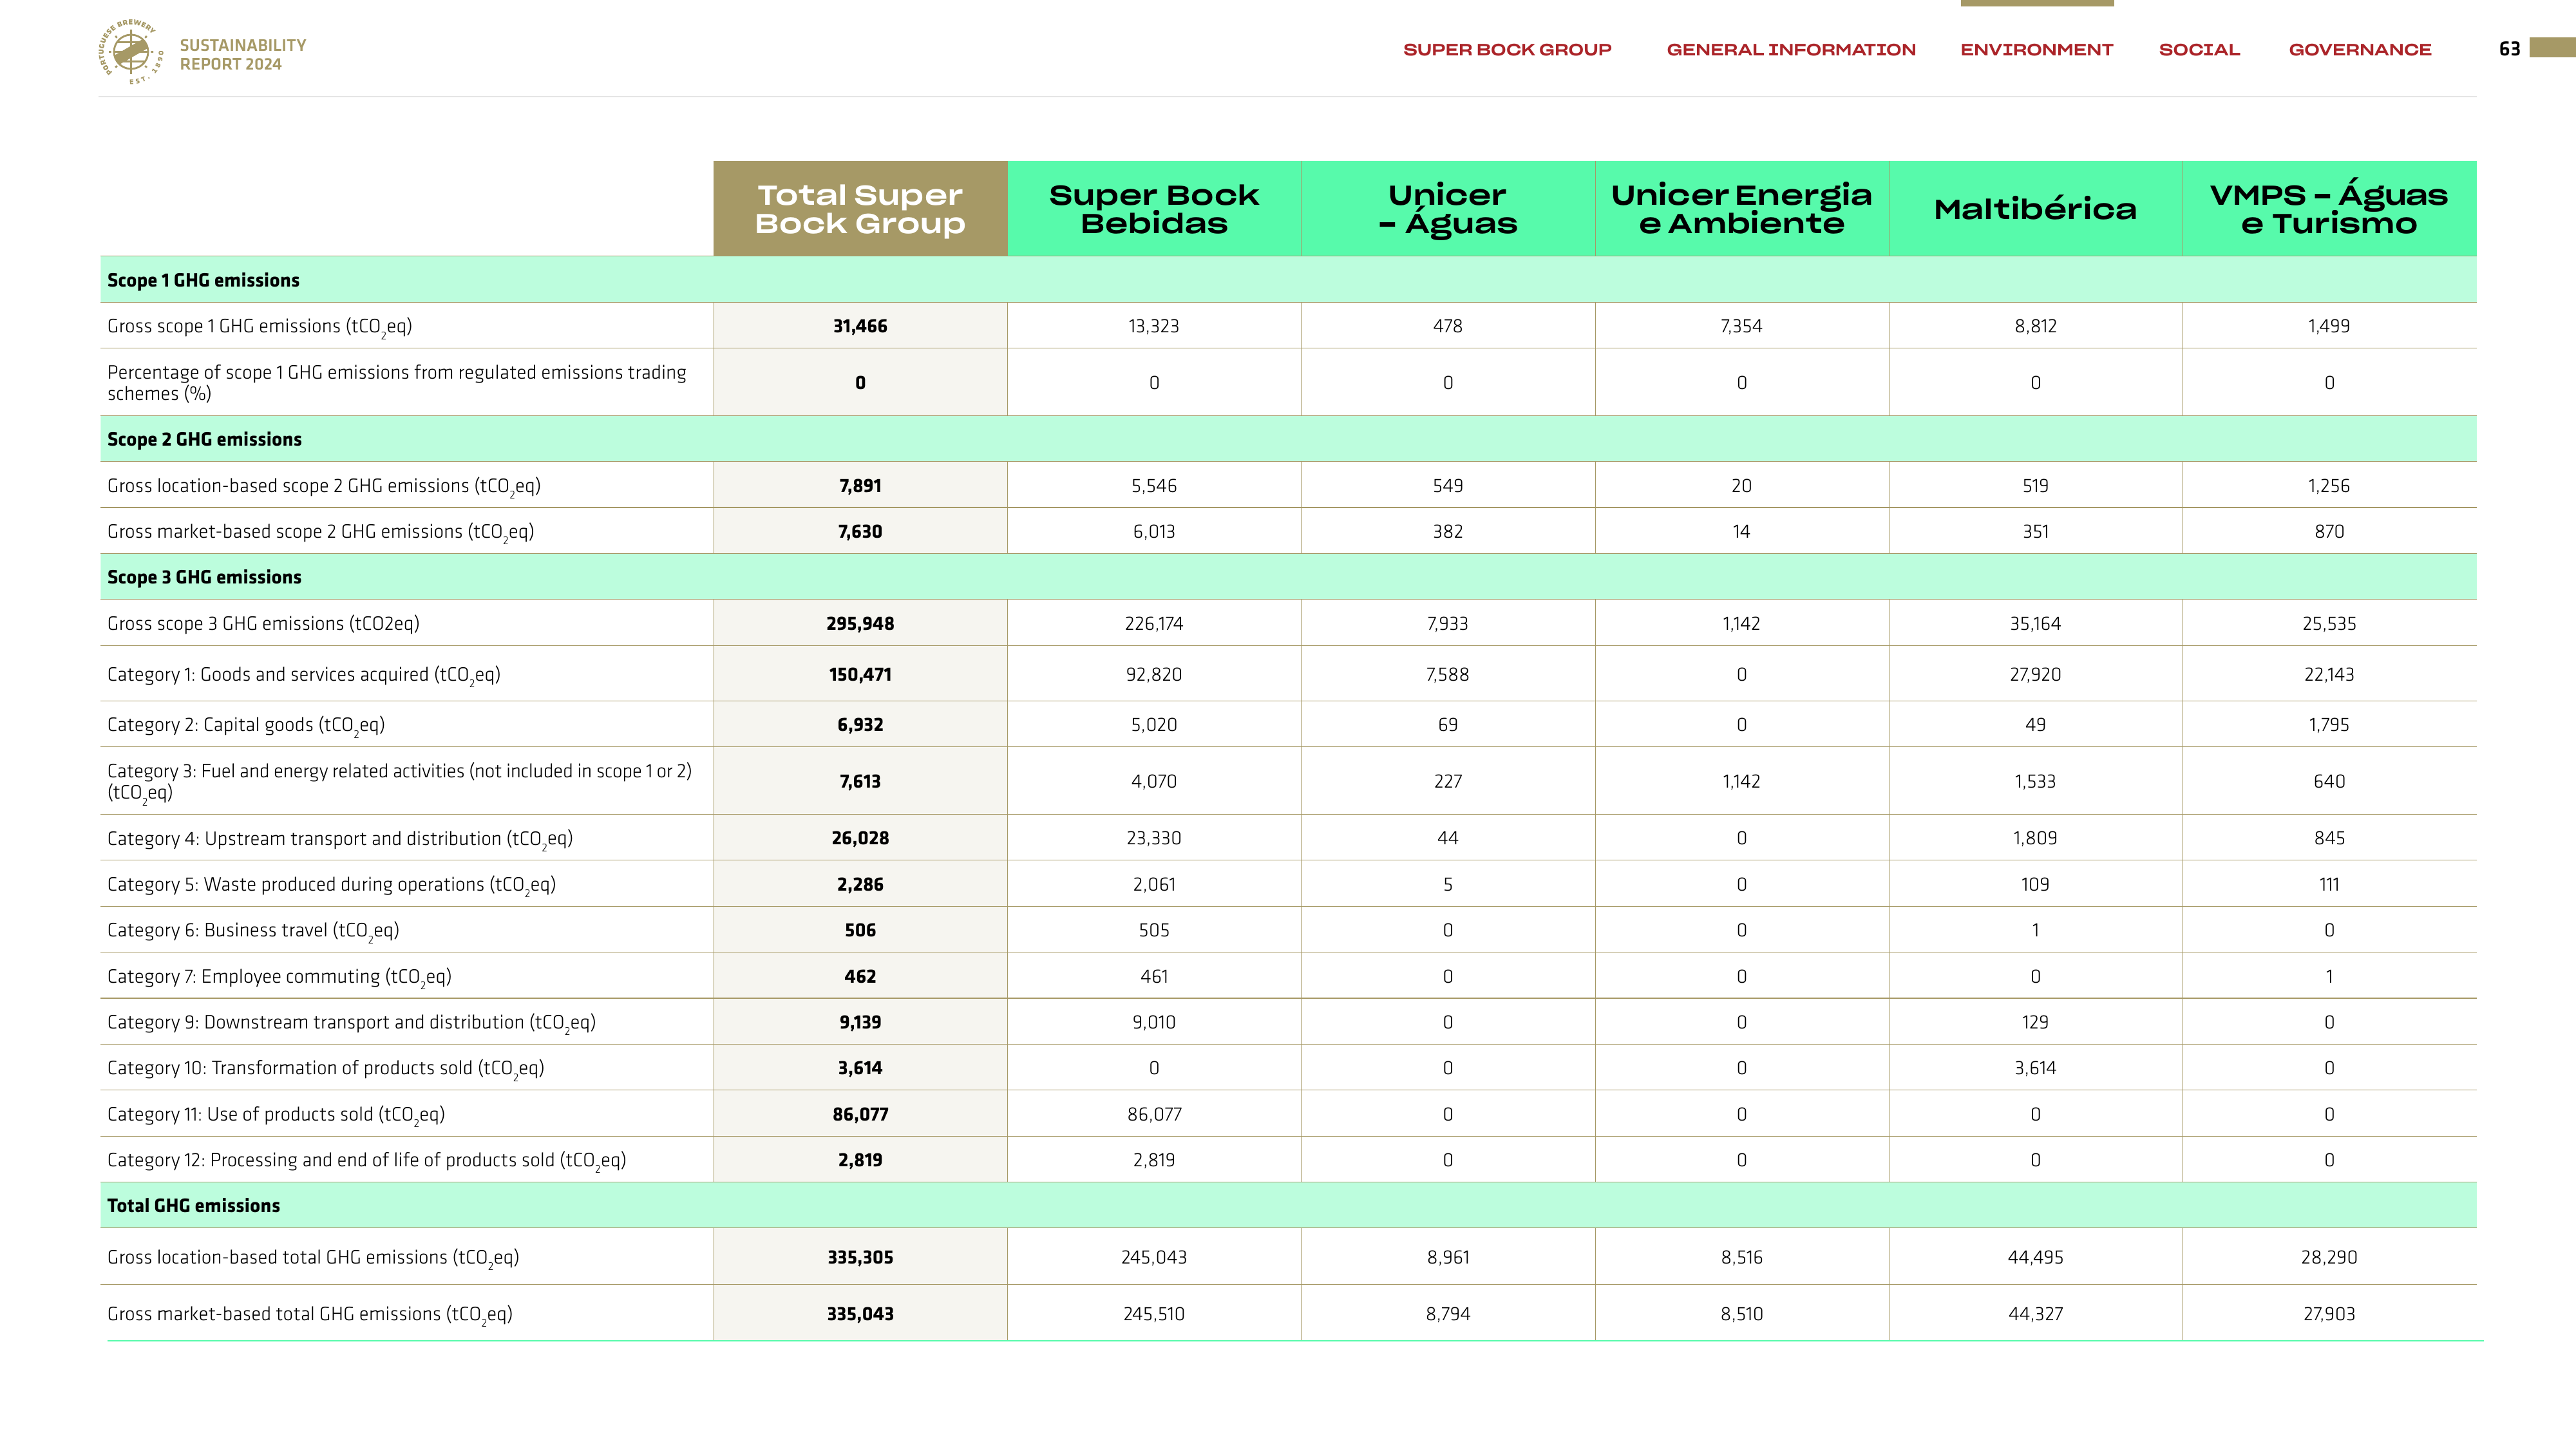Select the value 13,323 for Super Bock Bebidas

pos(1154,326)
